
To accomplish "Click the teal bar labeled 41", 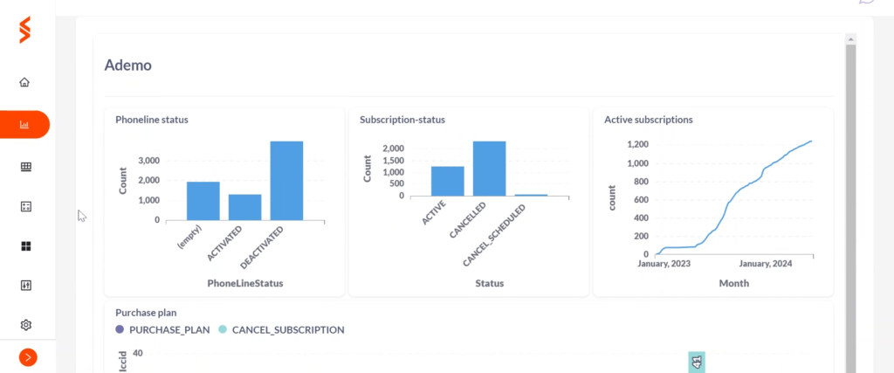I will (x=697, y=363).
